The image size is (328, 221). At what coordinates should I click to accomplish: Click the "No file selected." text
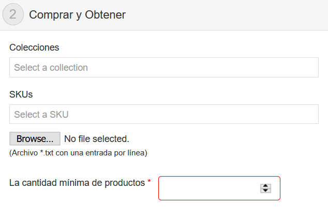click(96, 139)
